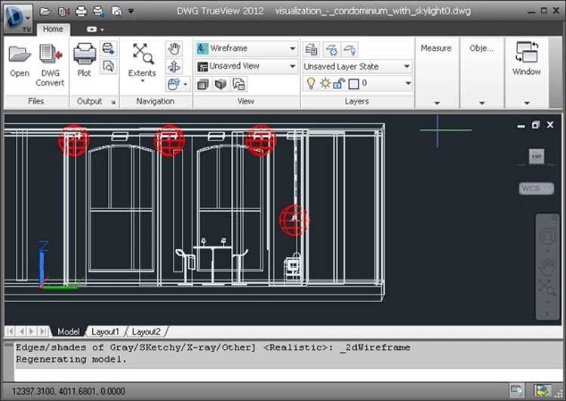Click the second icon in the Layers panel top row
566x401 pixels.
point(331,49)
